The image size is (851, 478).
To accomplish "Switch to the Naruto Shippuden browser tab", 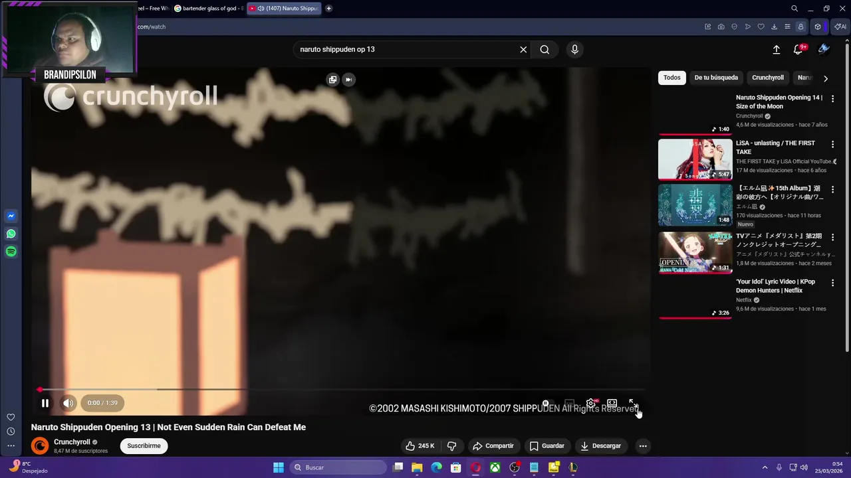I will 284,9.
